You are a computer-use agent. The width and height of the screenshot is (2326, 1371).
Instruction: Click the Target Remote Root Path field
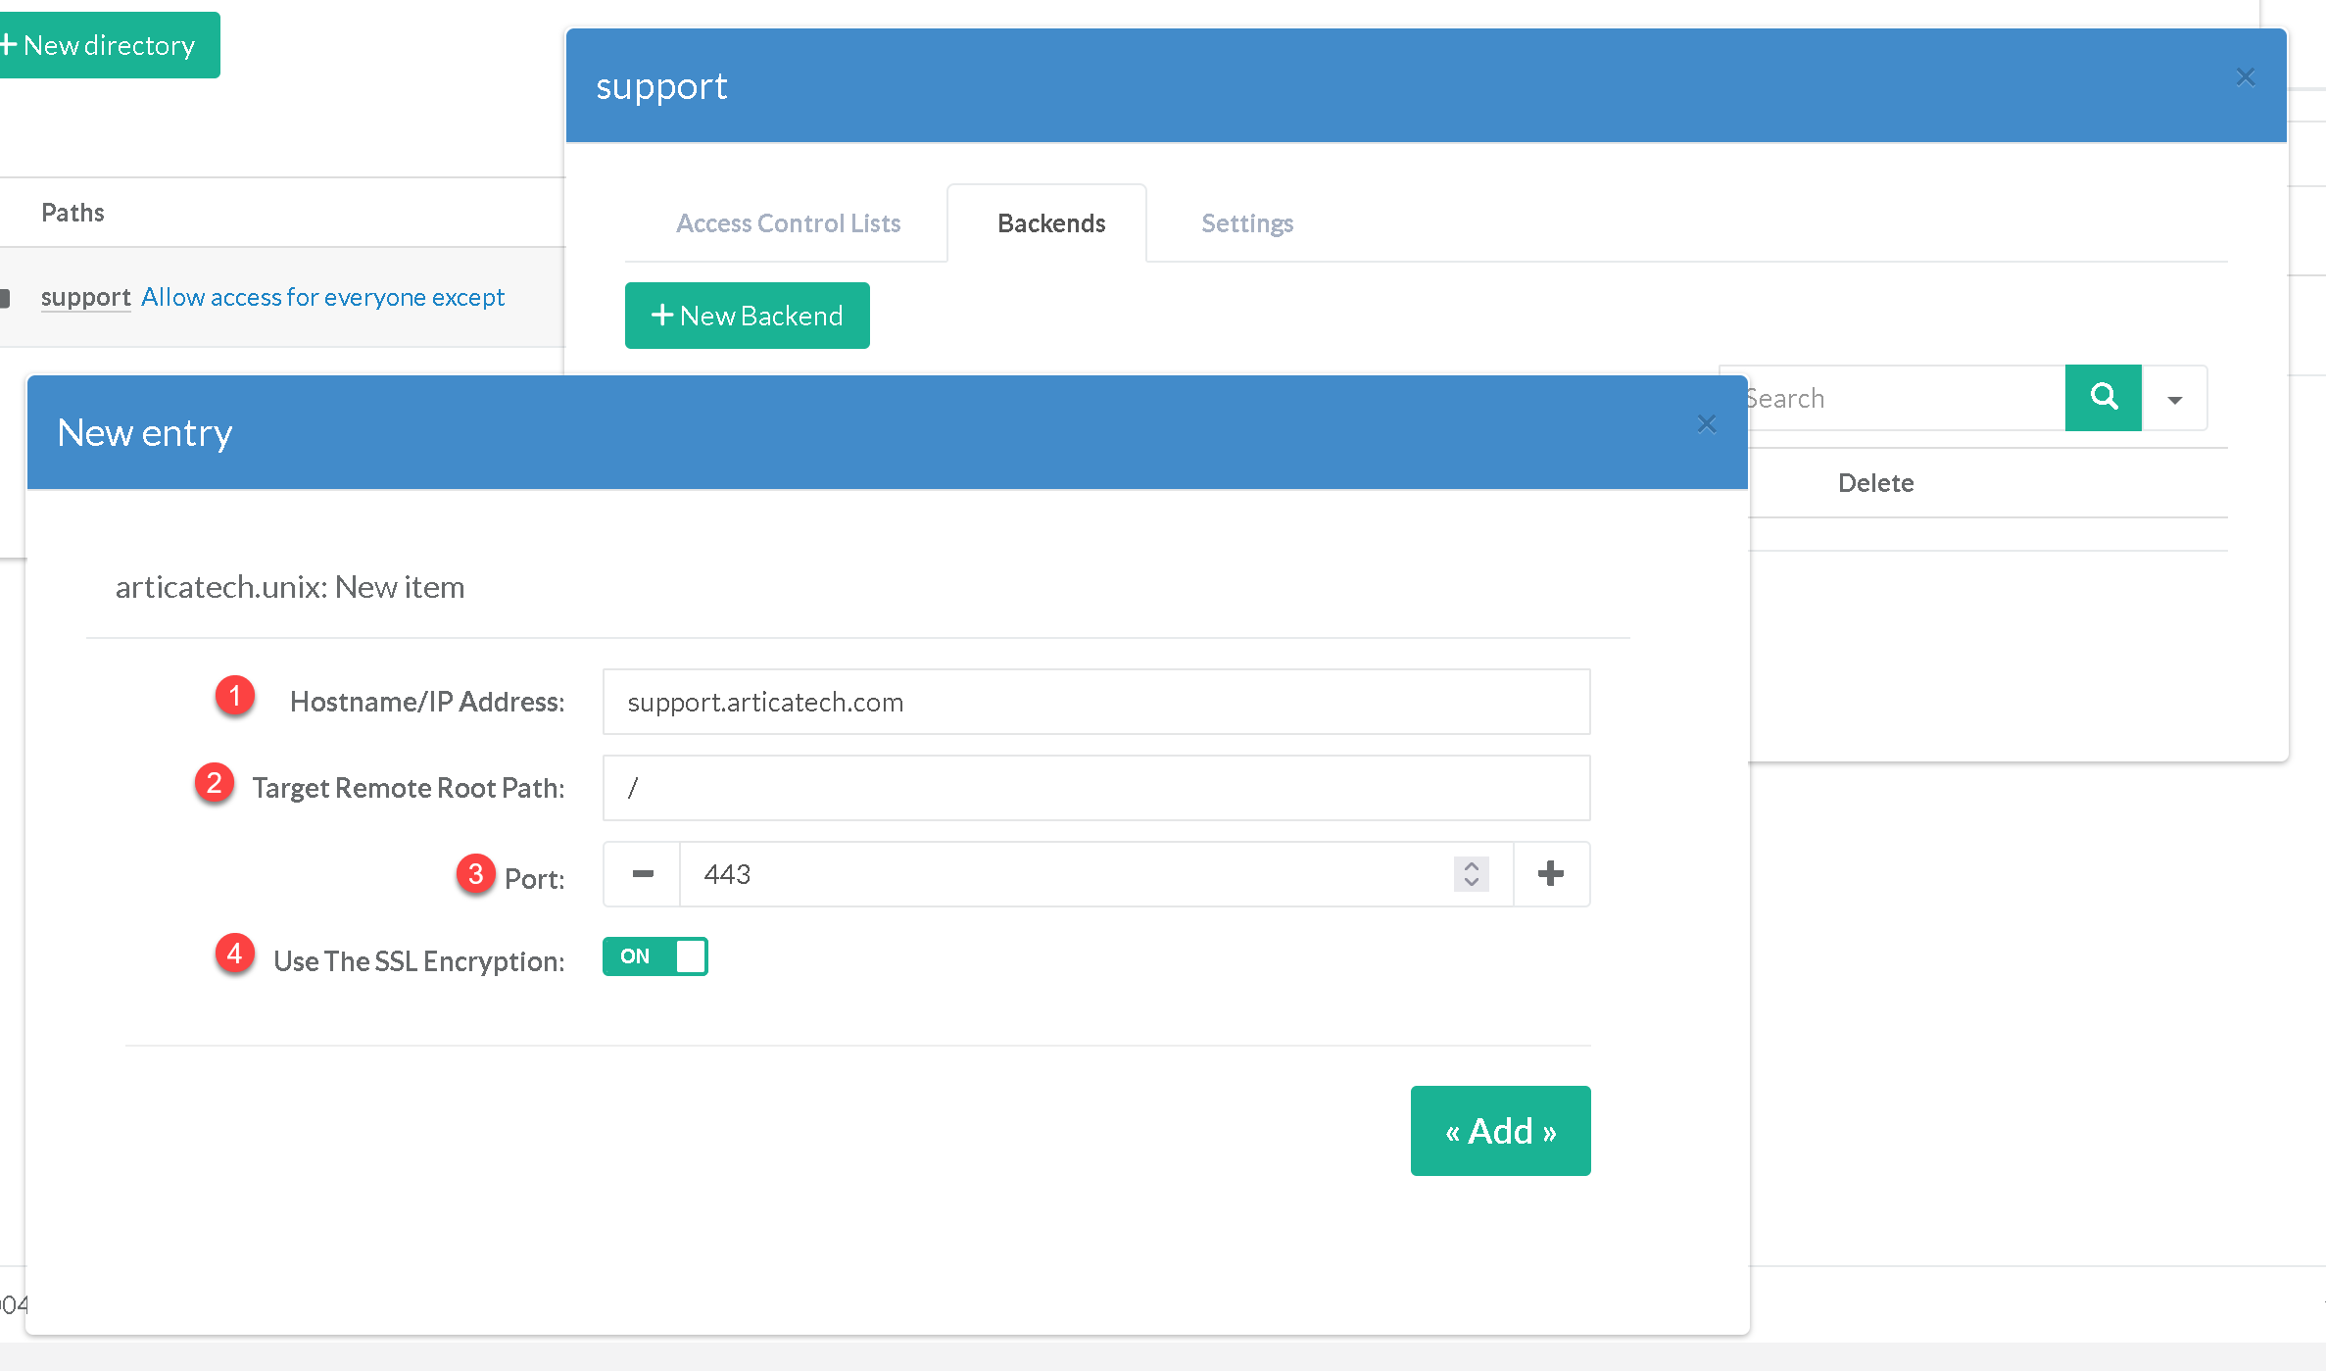[1095, 788]
